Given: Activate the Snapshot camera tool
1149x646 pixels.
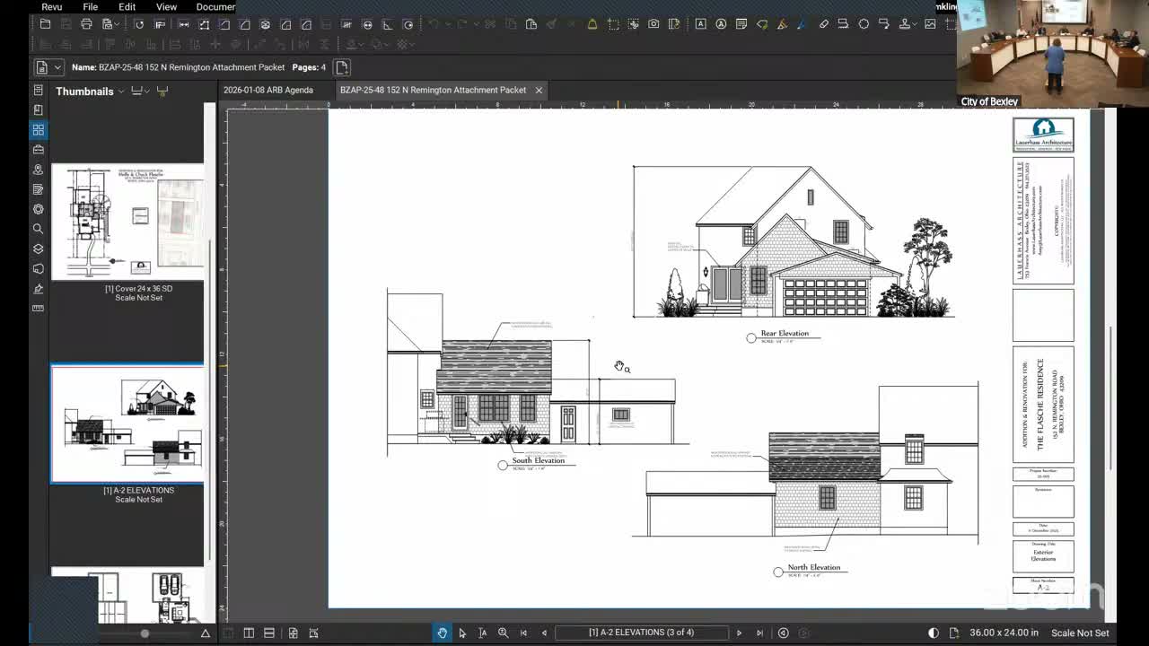Looking at the screenshot, I should click(x=654, y=24).
